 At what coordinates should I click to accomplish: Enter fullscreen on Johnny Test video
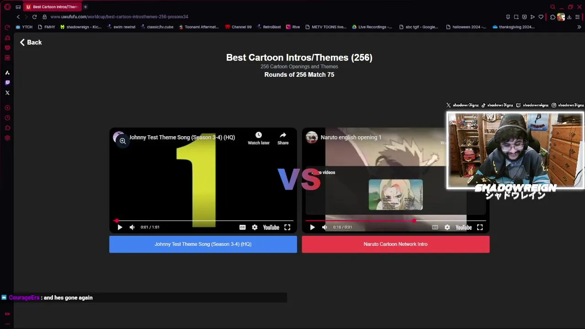(x=287, y=227)
